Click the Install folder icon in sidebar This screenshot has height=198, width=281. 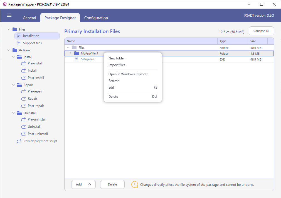pyautogui.click(x=19, y=57)
